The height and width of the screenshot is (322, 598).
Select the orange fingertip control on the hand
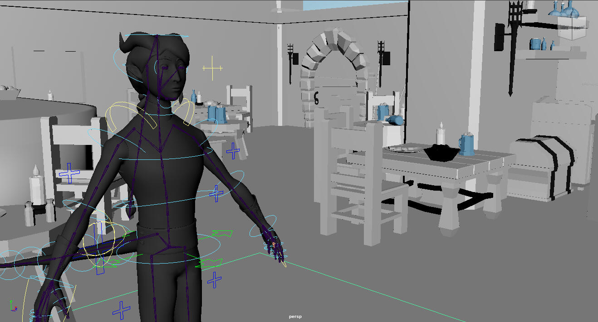click(274, 245)
